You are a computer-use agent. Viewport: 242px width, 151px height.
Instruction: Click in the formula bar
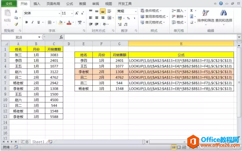pyautogui.click(x=151, y=37)
